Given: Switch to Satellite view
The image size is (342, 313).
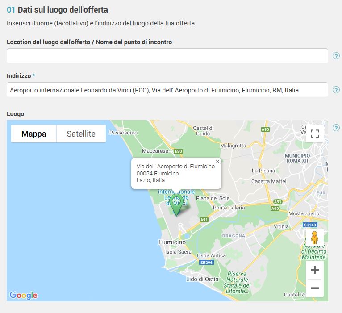Looking at the screenshot, I should point(81,134).
